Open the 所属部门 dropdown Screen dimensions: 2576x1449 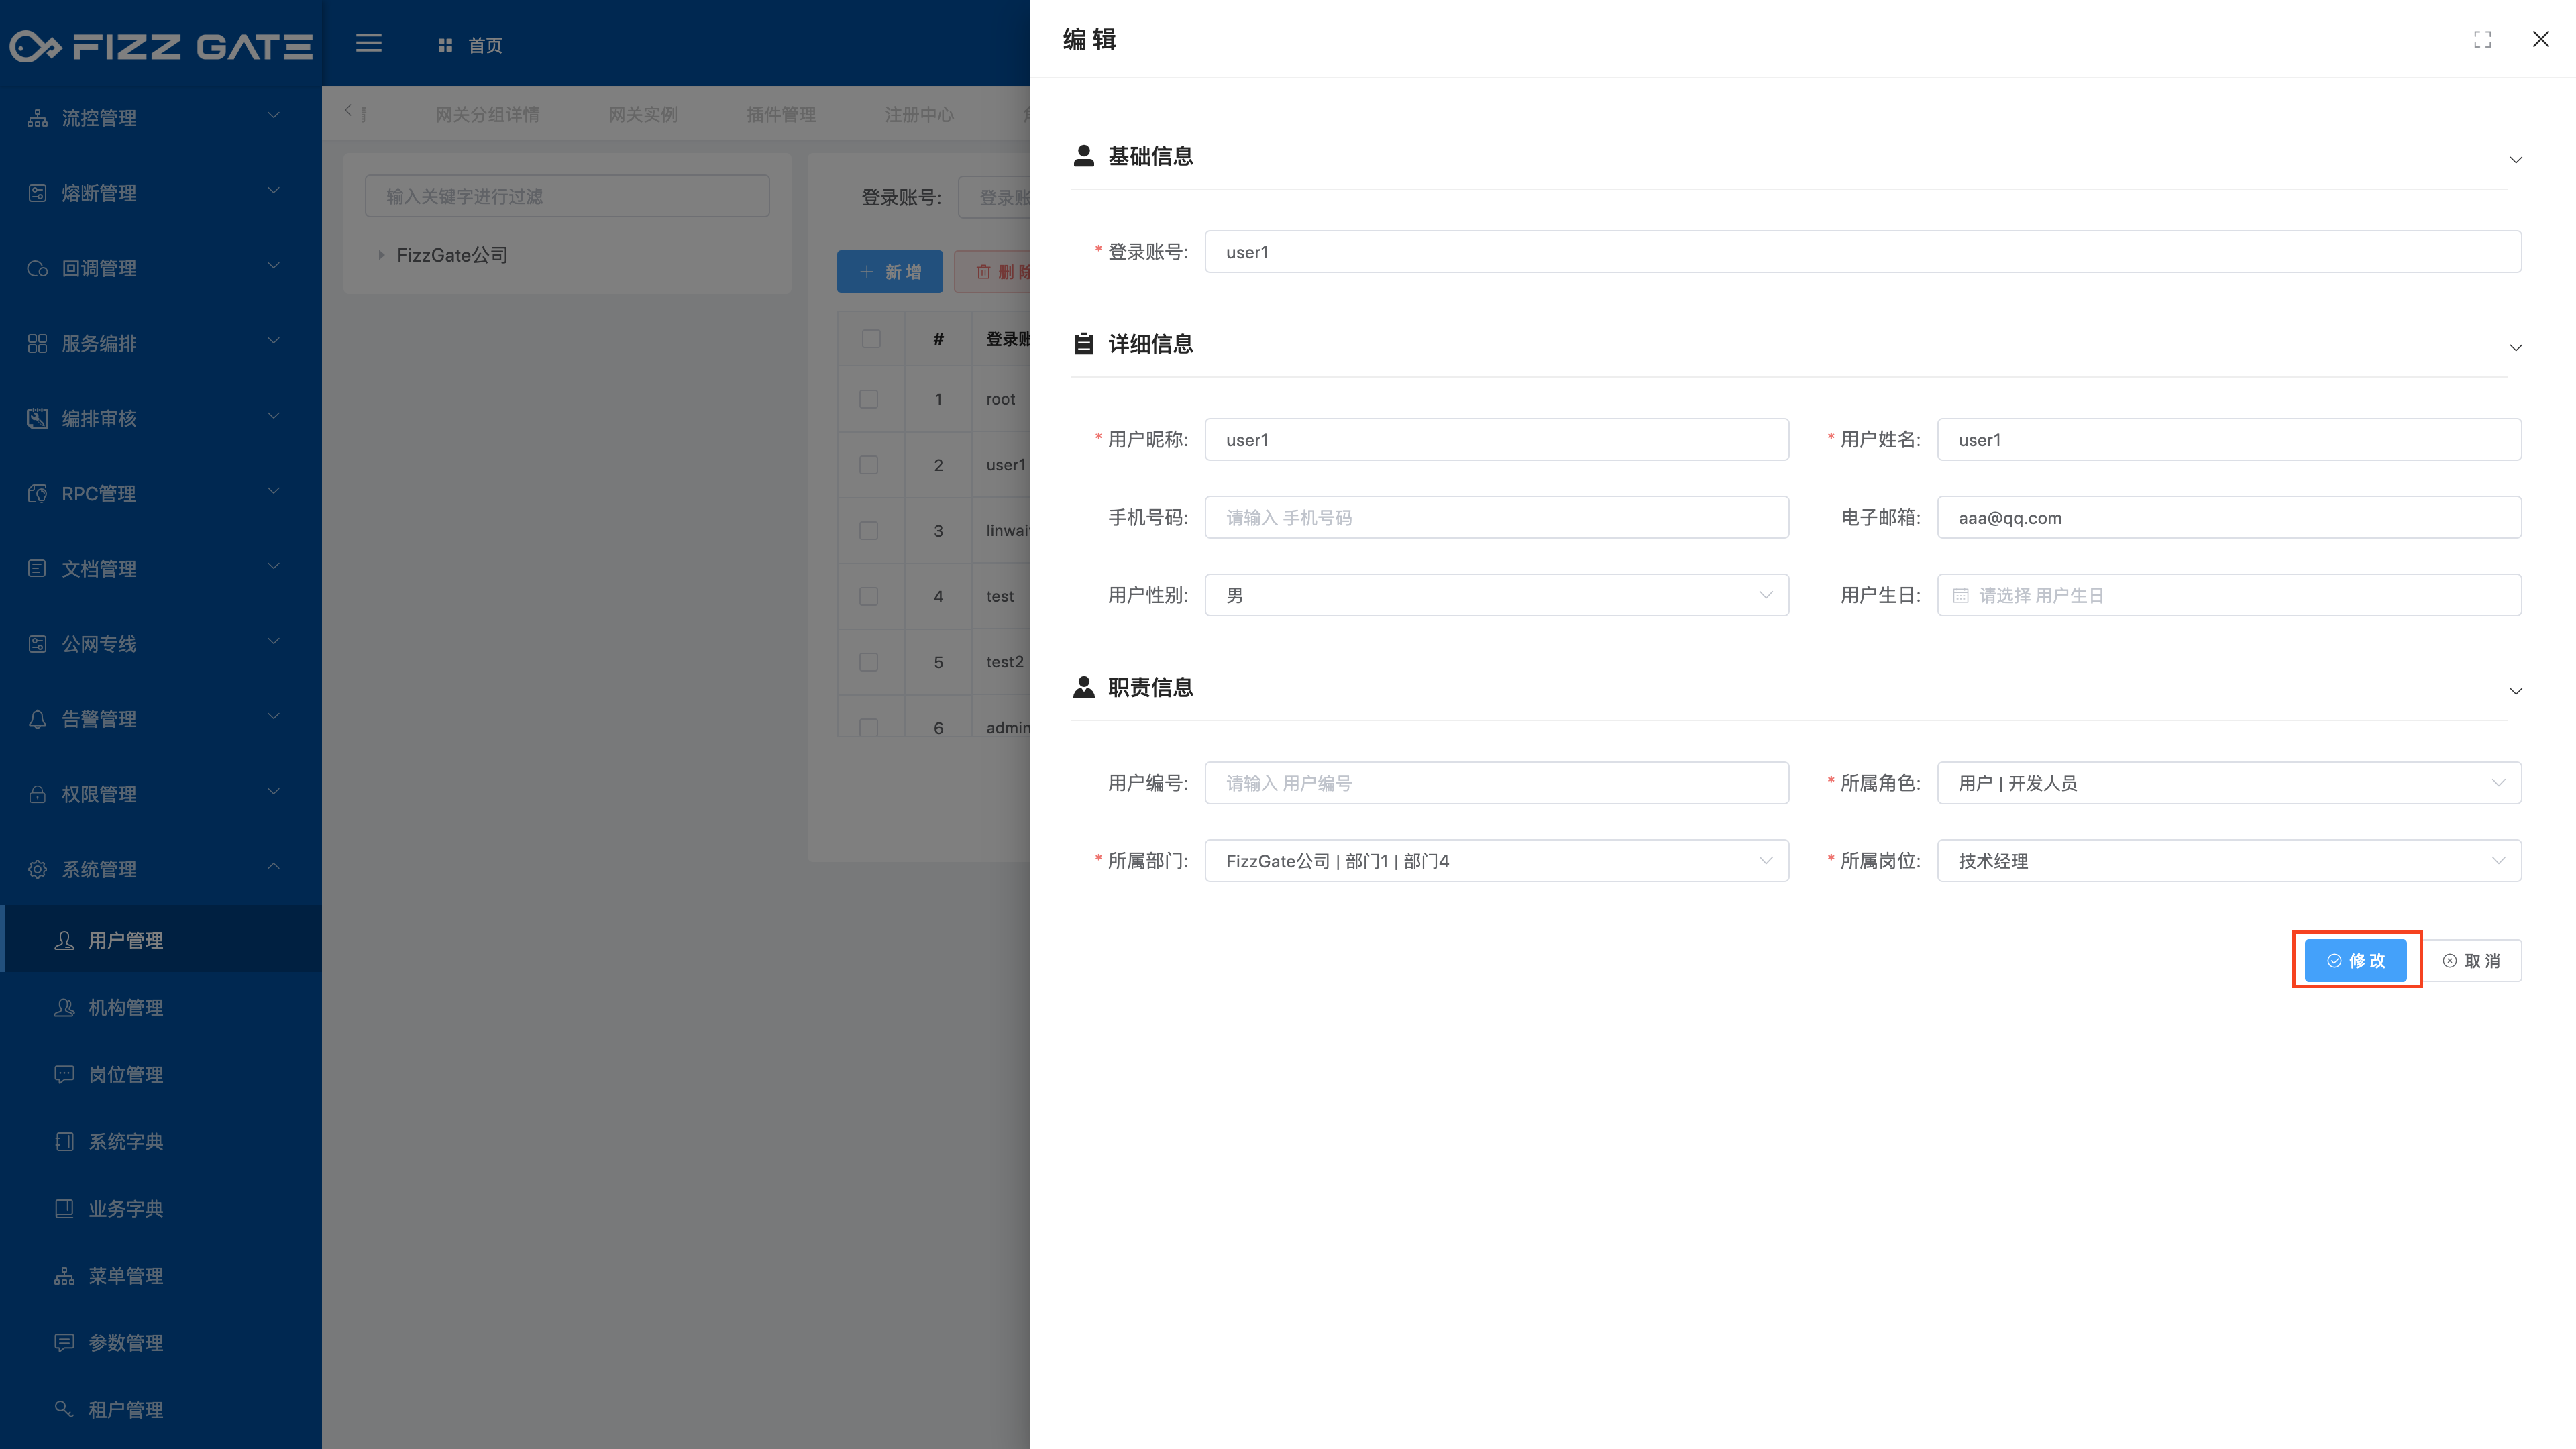1496,861
